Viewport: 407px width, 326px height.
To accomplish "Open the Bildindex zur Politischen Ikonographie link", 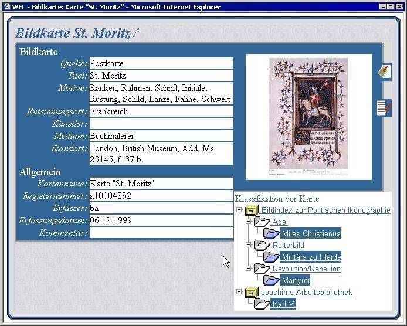I will (x=325, y=210).
